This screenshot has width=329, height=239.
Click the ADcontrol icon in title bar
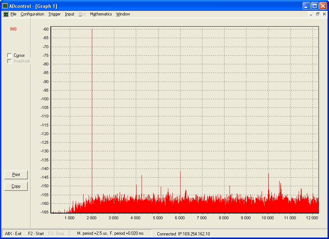[x=5, y=6]
